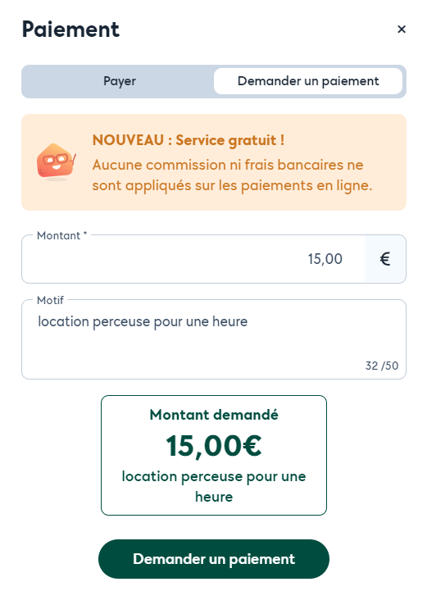Viewport: 427px width, 591px height.
Task: Click the Montant demandé summary title
Action: point(214,415)
